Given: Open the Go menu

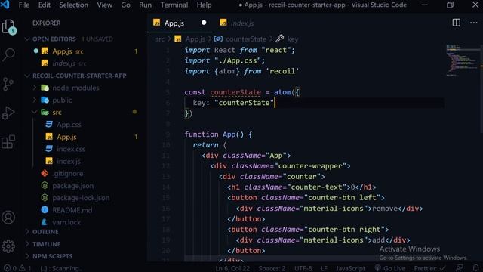Looking at the screenshot, I should click(x=125, y=5).
